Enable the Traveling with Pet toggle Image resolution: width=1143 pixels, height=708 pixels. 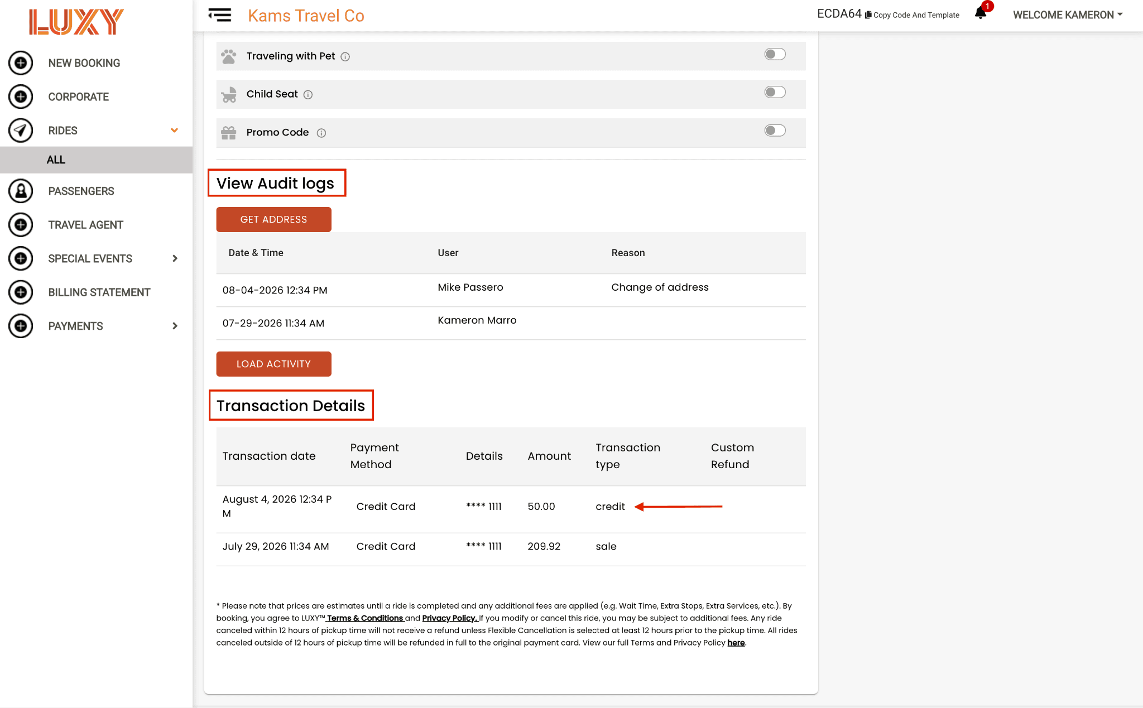(x=775, y=54)
